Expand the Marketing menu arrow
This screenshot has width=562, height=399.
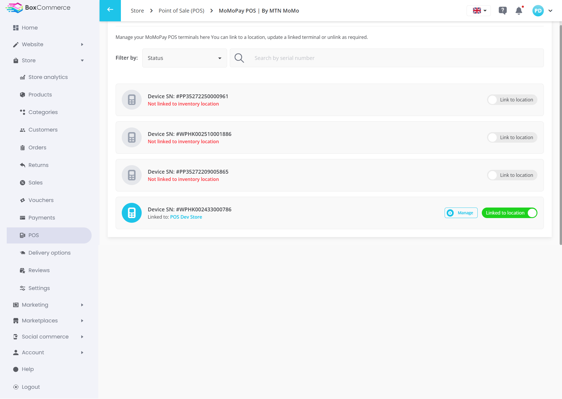pyautogui.click(x=82, y=305)
